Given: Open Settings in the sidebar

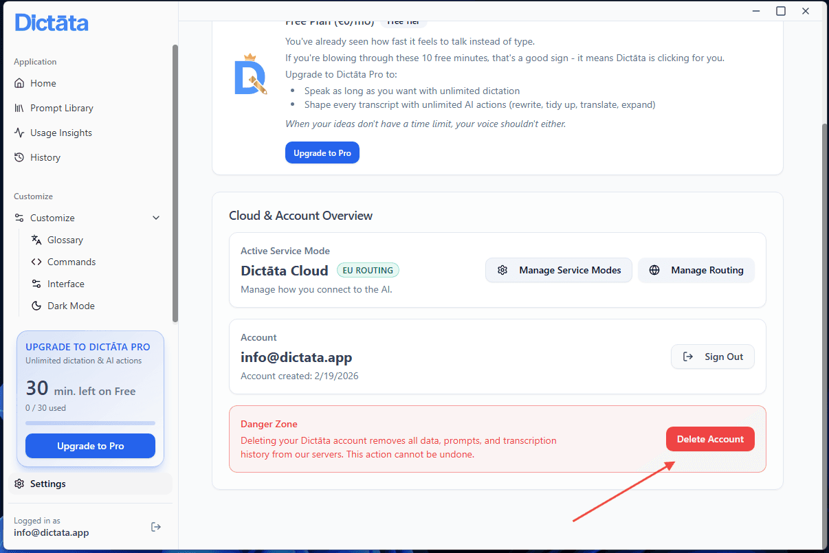Looking at the screenshot, I should (x=48, y=484).
